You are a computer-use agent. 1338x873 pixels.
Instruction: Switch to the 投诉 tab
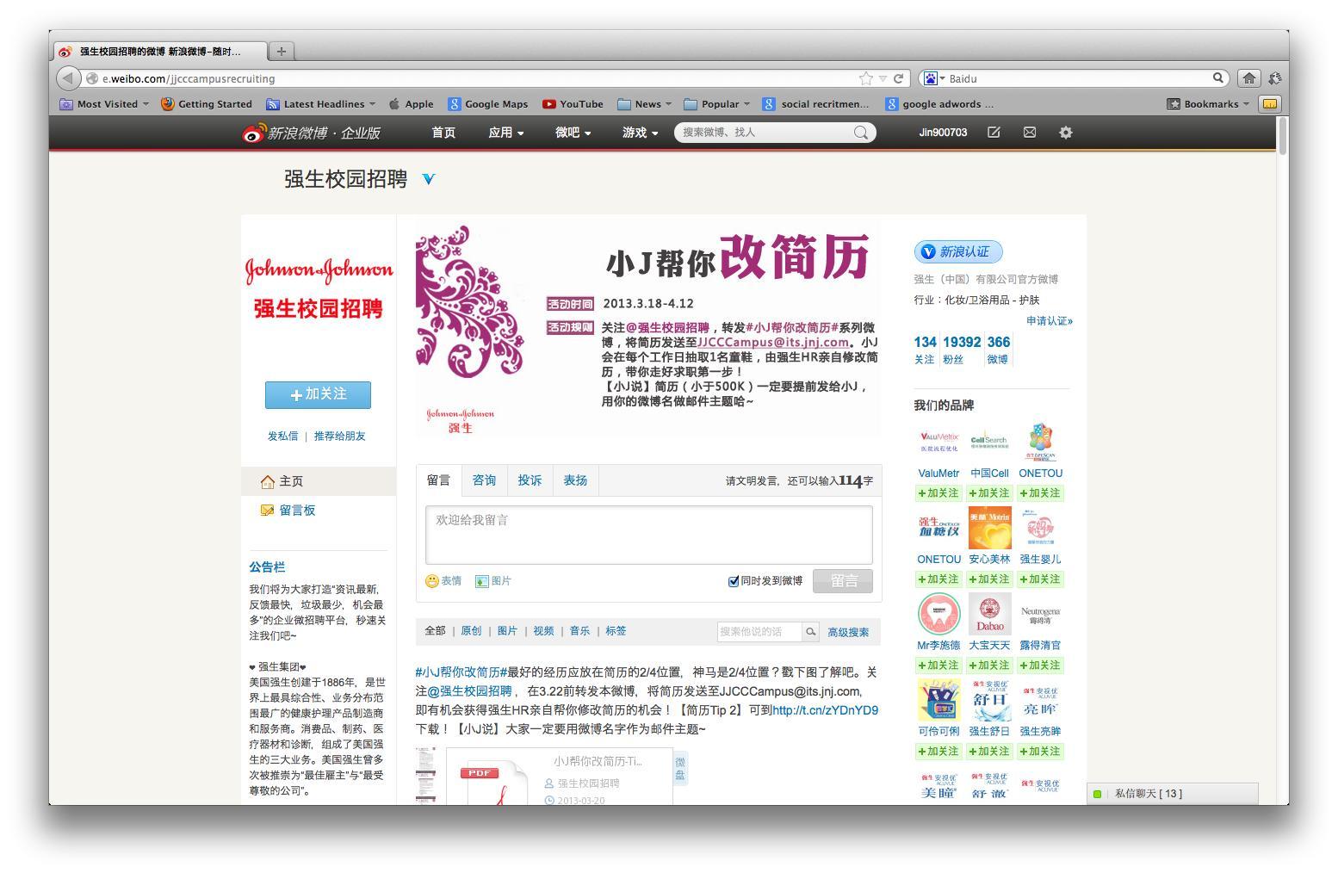530,480
